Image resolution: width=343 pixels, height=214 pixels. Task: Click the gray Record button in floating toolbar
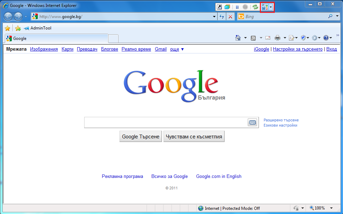tap(245, 7)
